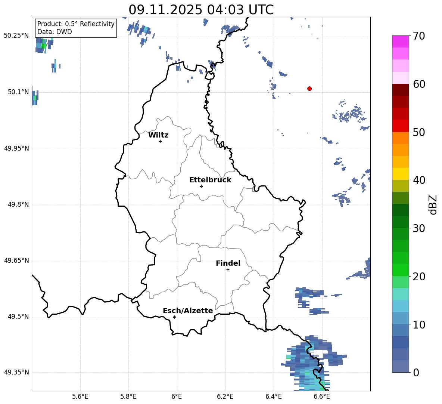Screen dimensions: 442x404
Task: Click the 40 colorbar tick label
Action: (419, 180)
